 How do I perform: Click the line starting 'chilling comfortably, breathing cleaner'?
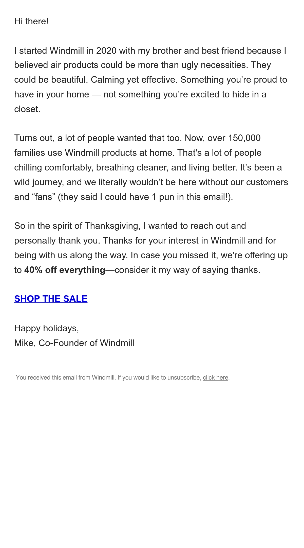coord(148,167)
